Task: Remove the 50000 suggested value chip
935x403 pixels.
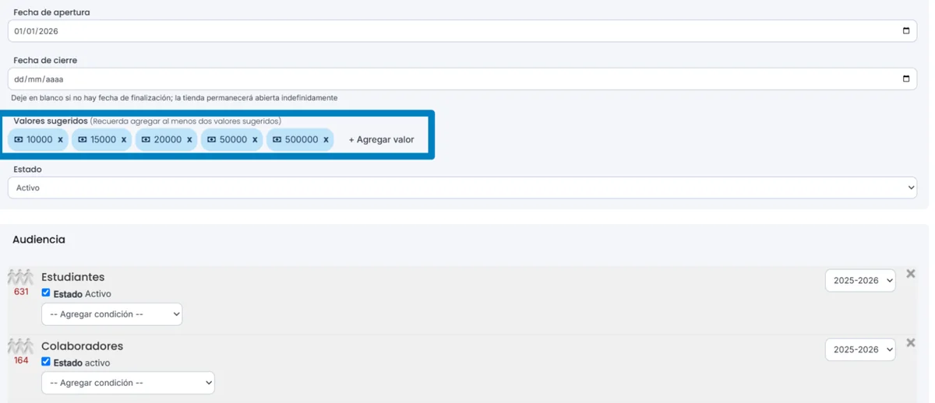Action: coord(254,140)
